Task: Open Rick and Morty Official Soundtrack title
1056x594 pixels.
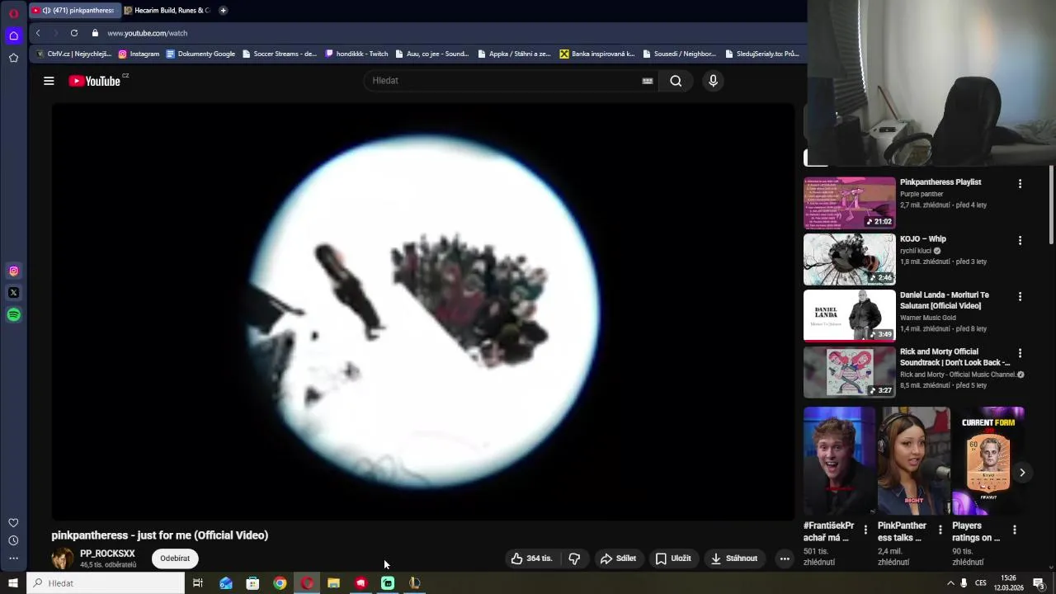Action: coord(955,357)
